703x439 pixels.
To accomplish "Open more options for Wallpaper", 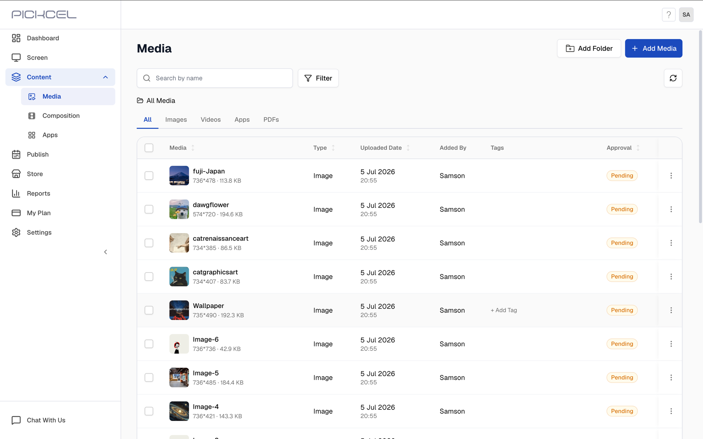I will point(671,310).
